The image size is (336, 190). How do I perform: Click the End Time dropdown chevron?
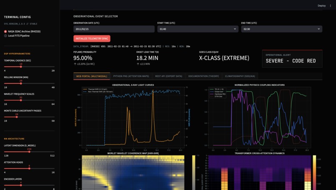(x=318, y=29)
